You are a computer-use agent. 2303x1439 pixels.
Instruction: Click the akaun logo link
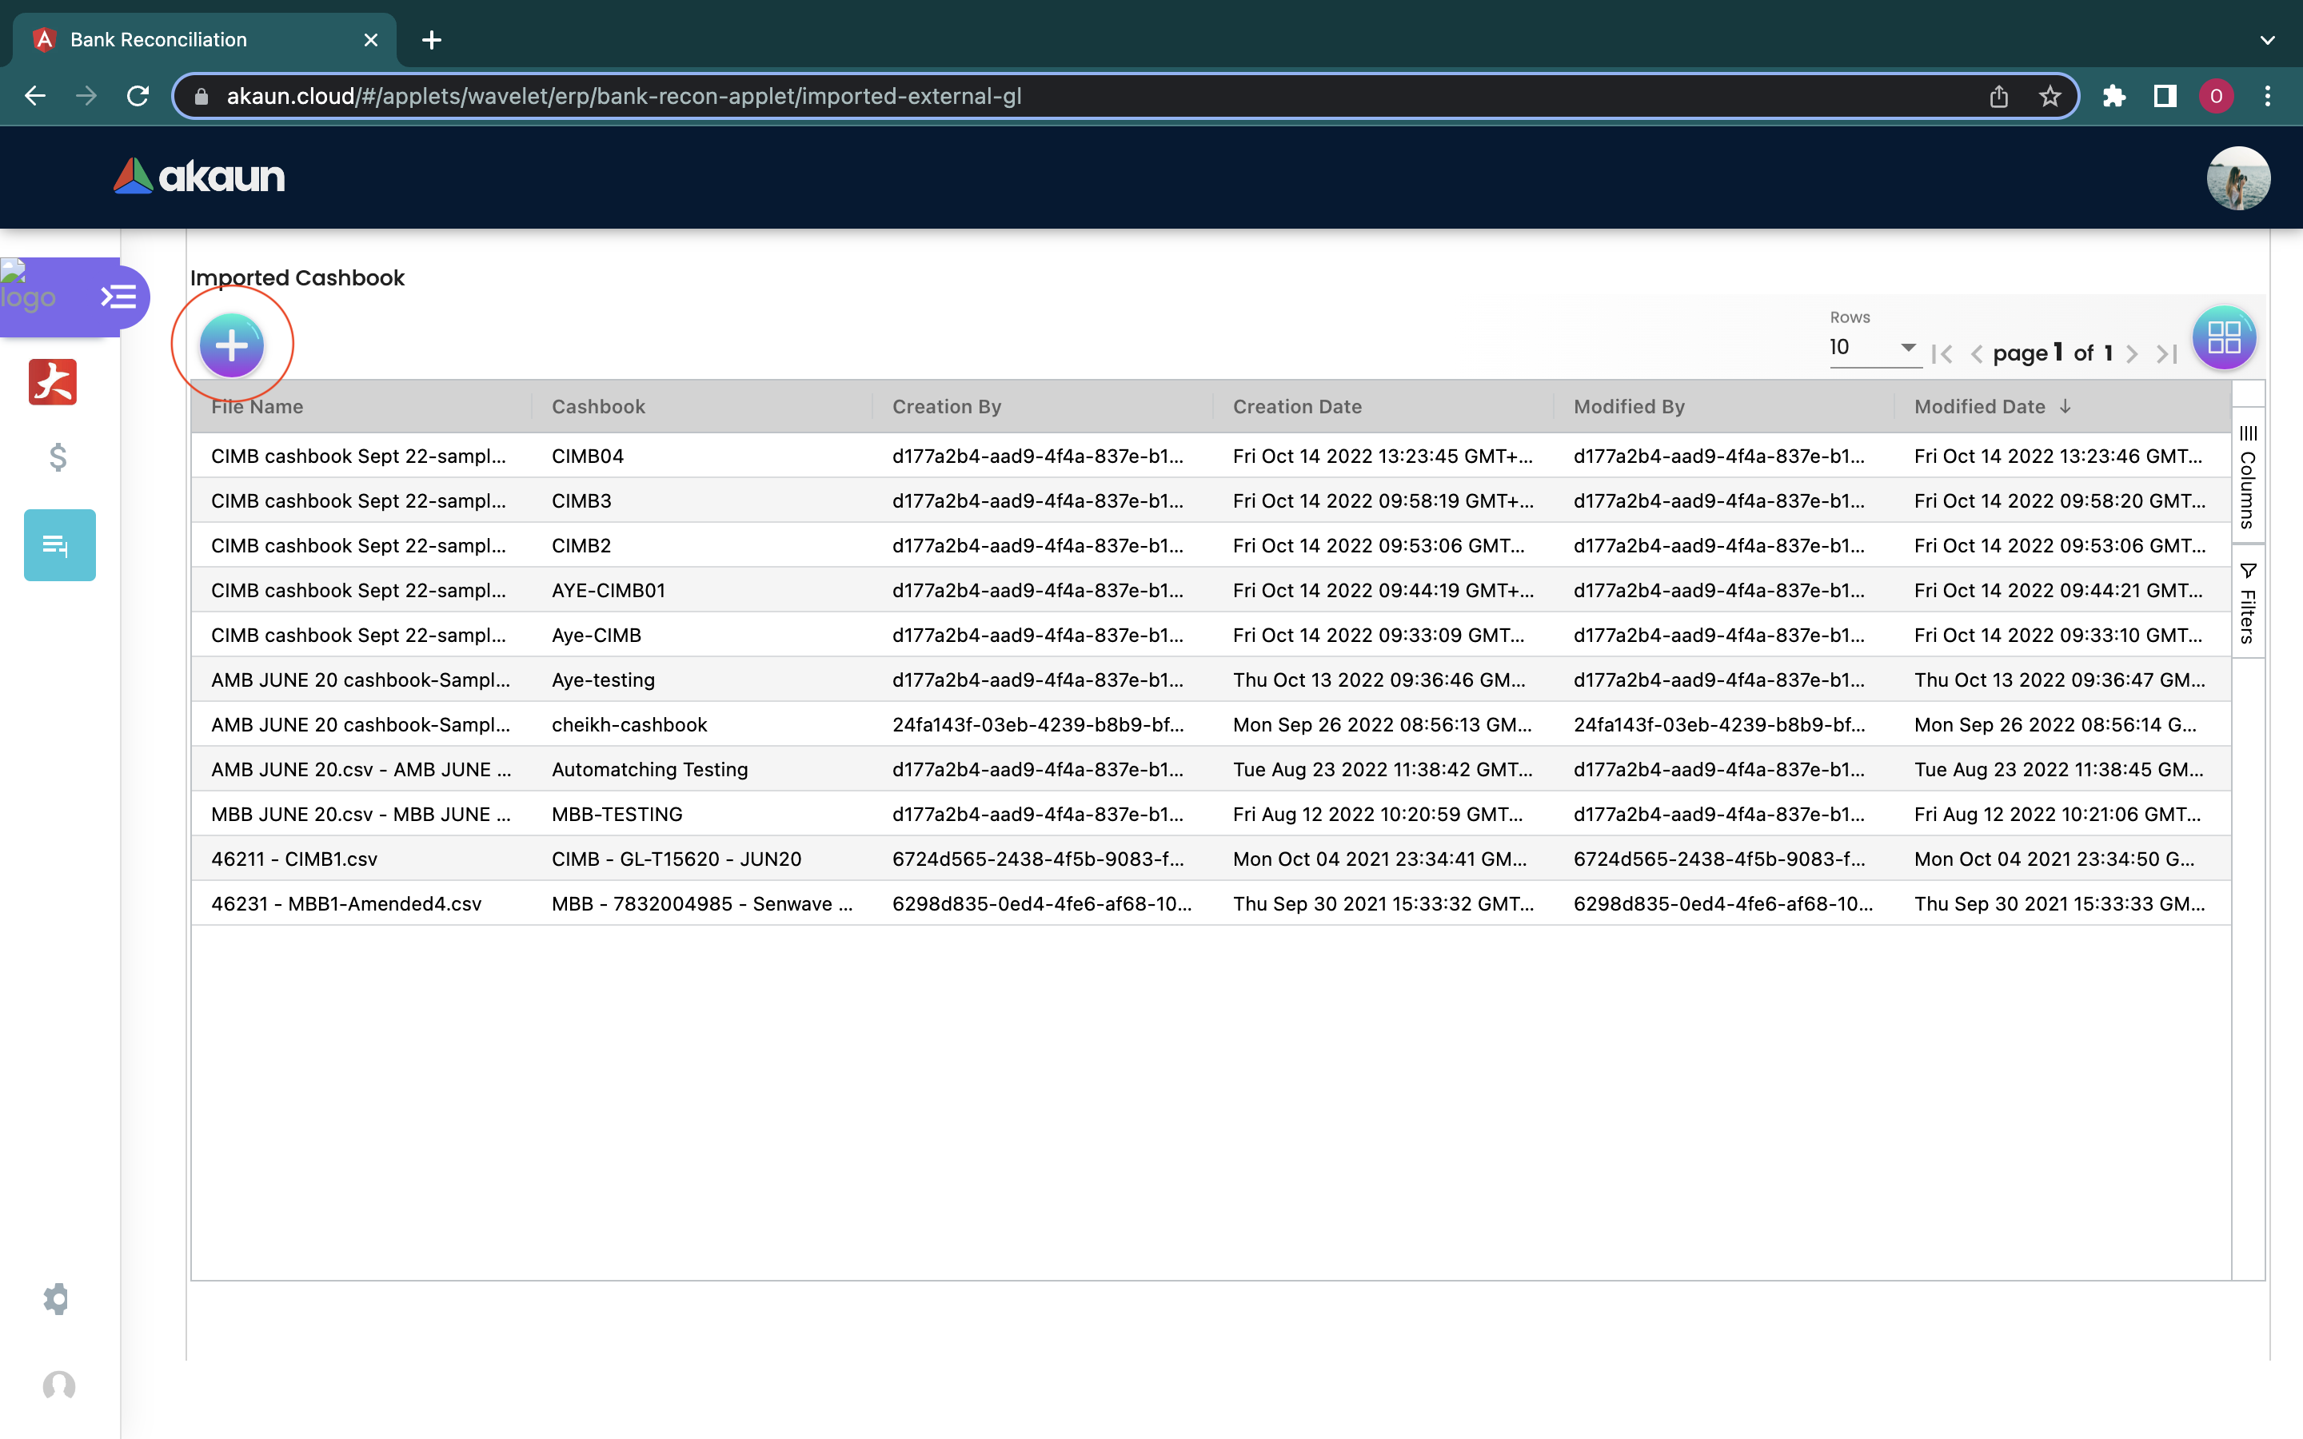[x=200, y=177]
